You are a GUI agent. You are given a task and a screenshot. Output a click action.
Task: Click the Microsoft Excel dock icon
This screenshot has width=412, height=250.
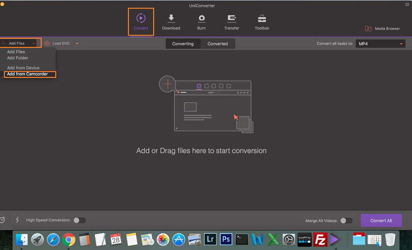coord(273,239)
